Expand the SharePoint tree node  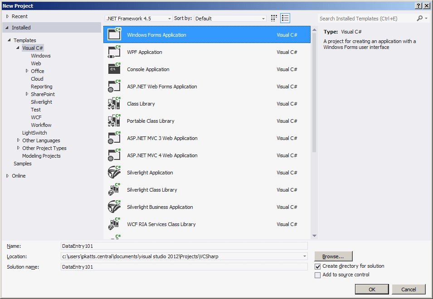[27, 94]
